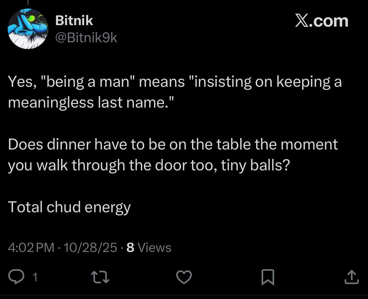
Task: Click the line starting "Does dinner have"
Action: pos(173,144)
